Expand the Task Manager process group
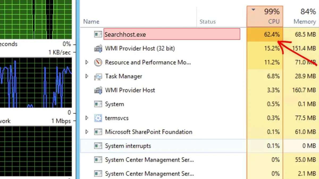Screen dimensions: 319x179 pyautogui.click(x=87, y=76)
